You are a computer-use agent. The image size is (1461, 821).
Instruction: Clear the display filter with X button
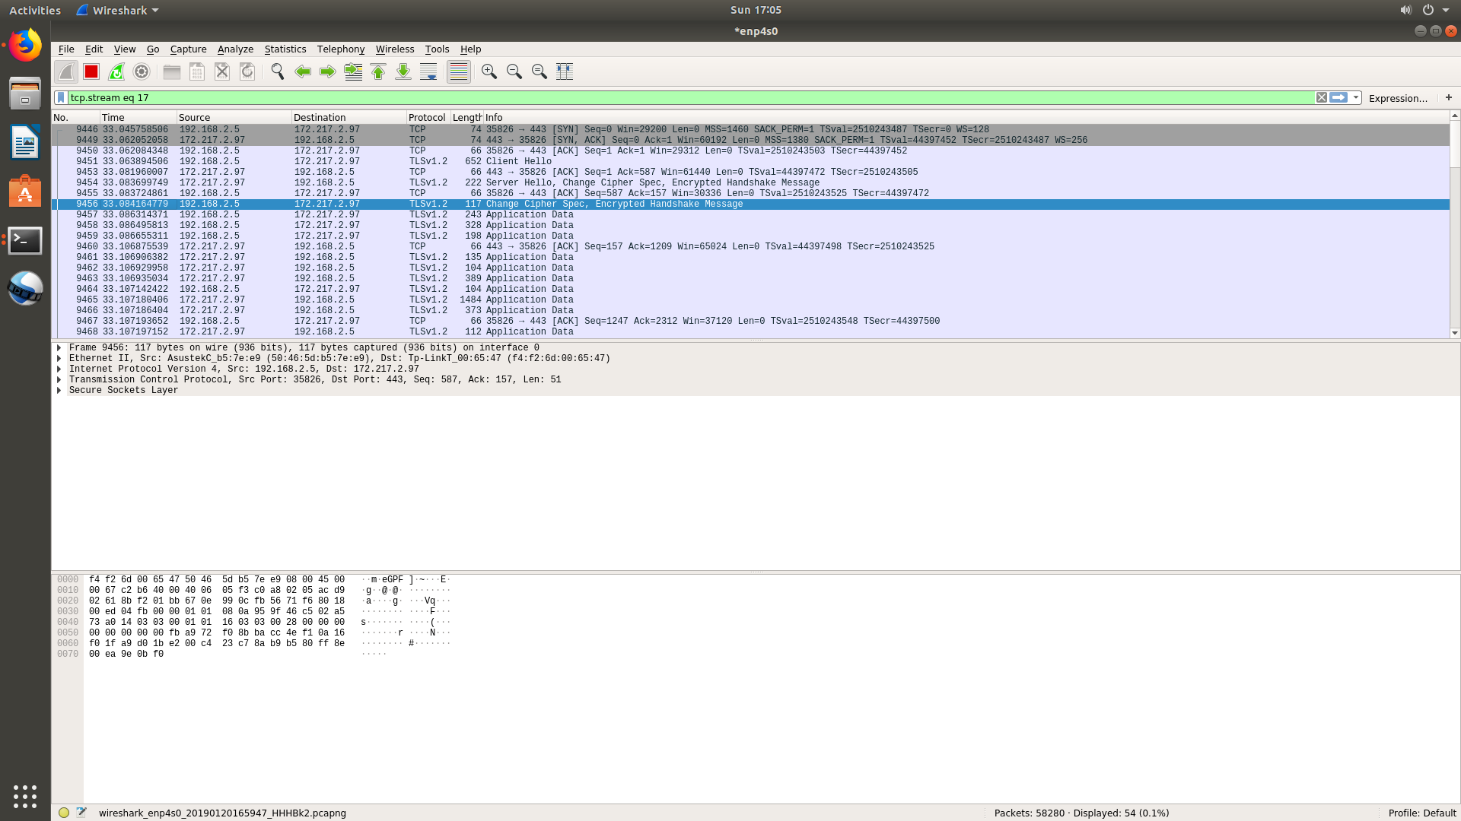pyautogui.click(x=1322, y=97)
